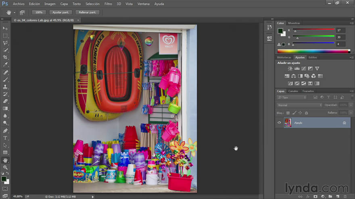Viewport: 355px width, 199px height.
Task: Open the Tipo layer filter dropdown
Action: coord(292,97)
